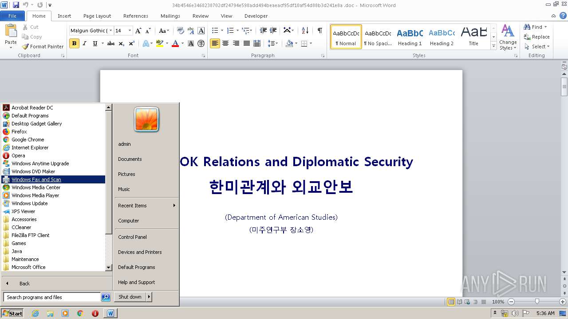This screenshot has height=319, width=568.
Task: Click the Paste icon
Action: [x=11, y=31]
